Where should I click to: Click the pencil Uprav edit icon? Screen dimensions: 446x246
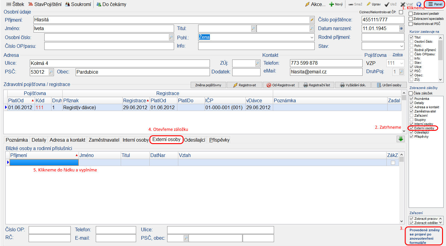(x=369, y=4)
